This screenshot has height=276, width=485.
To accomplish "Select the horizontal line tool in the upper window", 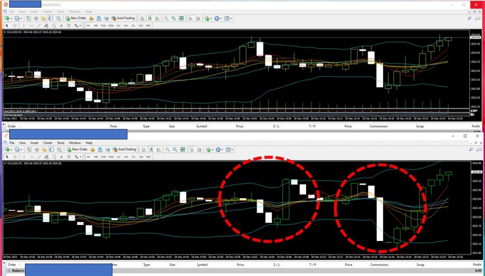I will (x=31, y=25).
